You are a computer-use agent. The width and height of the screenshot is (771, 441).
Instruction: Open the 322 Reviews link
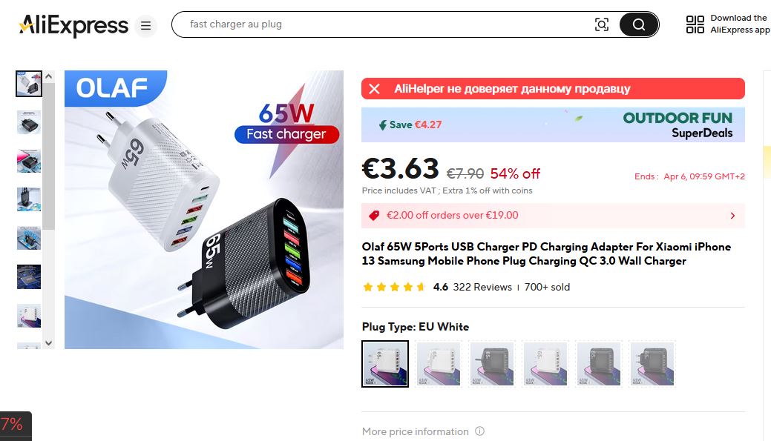pos(482,288)
